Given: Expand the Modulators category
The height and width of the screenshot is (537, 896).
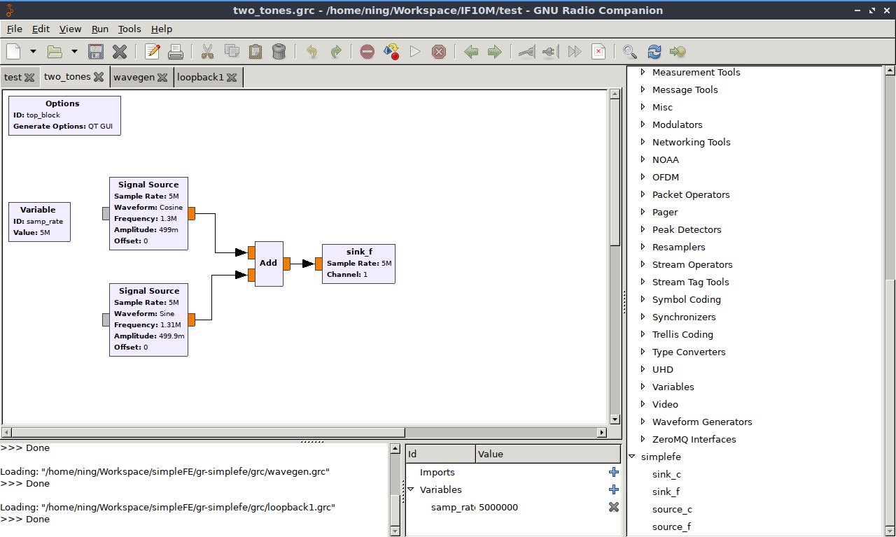Looking at the screenshot, I should [643, 124].
